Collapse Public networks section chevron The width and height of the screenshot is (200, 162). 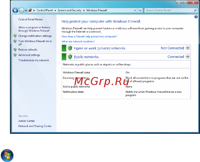pos(187,56)
